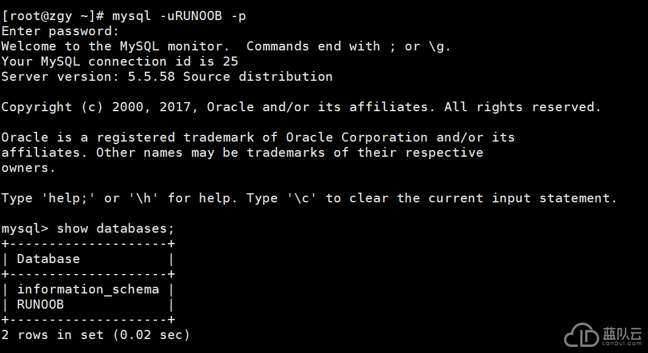648x353 pixels.
Task: Select the RUNOOB row in the results table
Action: 40,304
